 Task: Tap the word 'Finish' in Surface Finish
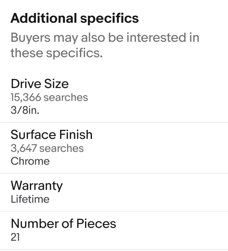(76, 135)
